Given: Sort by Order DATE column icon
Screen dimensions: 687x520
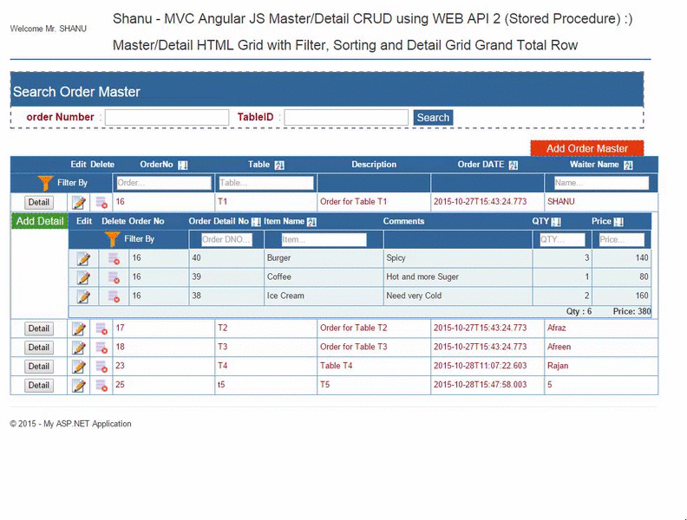Looking at the screenshot, I should (514, 165).
